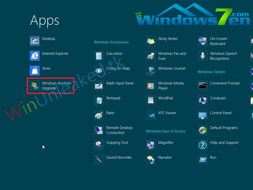The image size is (253, 190).
Task: Open the Store shopping bag icon
Action: pyautogui.click(x=34, y=71)
